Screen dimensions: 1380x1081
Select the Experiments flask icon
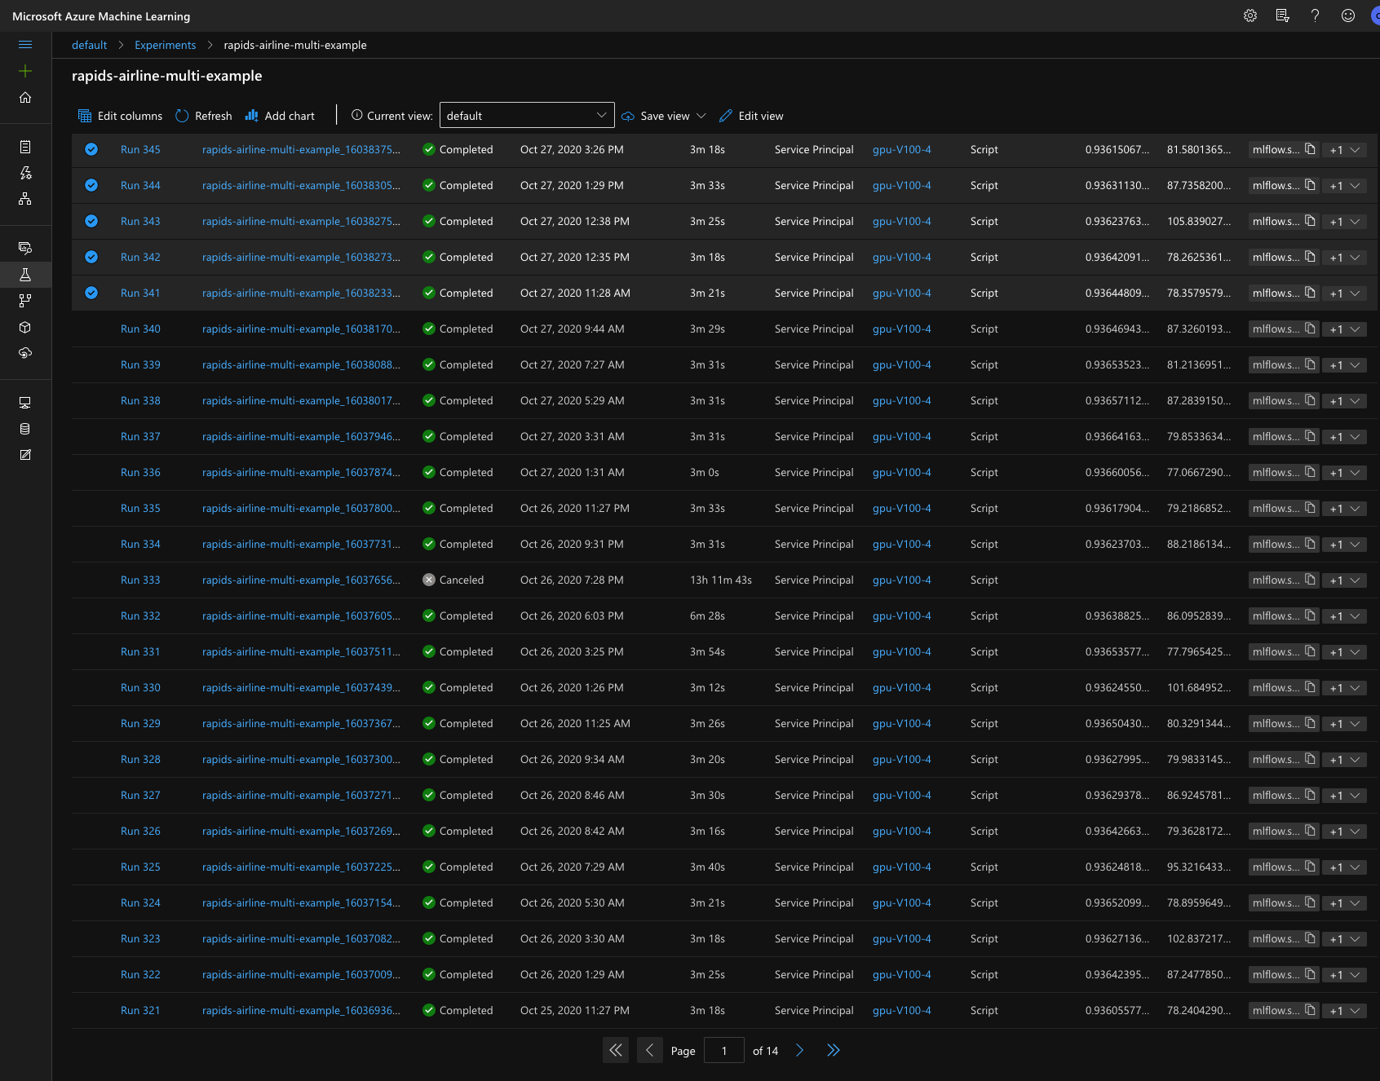(x=25, y=275)
